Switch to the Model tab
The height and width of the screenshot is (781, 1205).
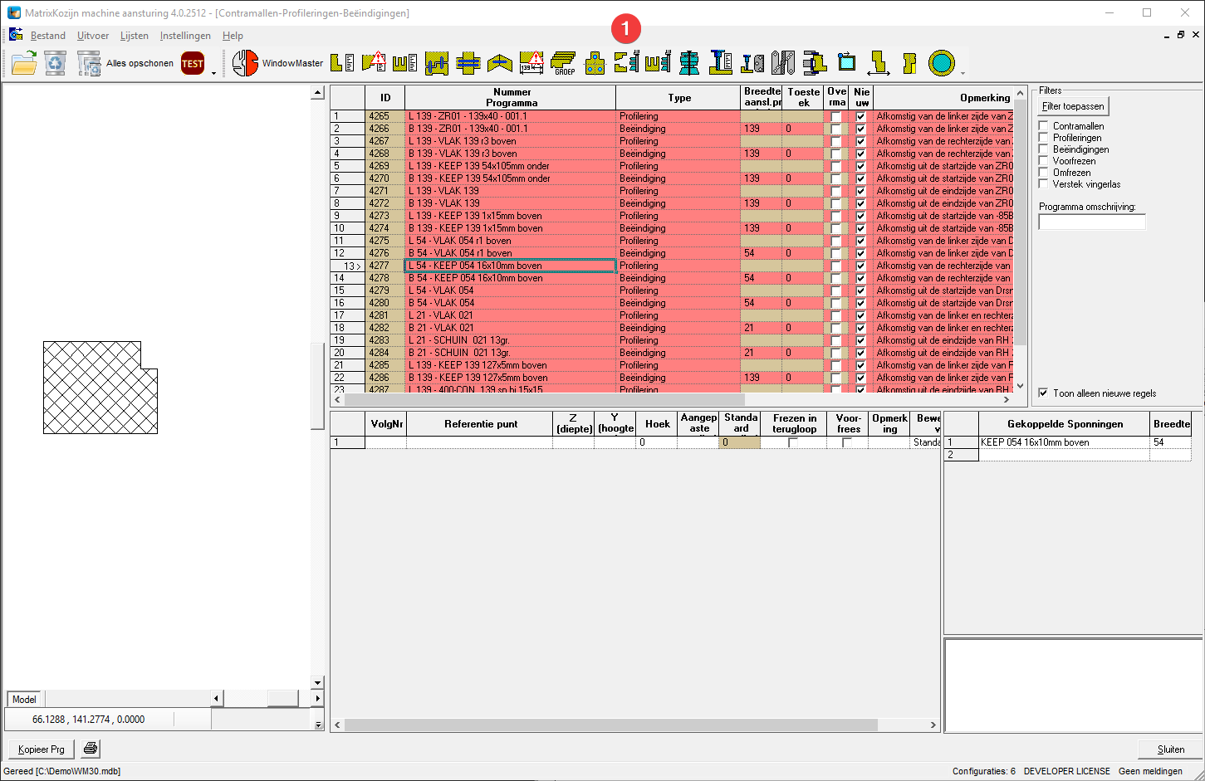[24, 699]
